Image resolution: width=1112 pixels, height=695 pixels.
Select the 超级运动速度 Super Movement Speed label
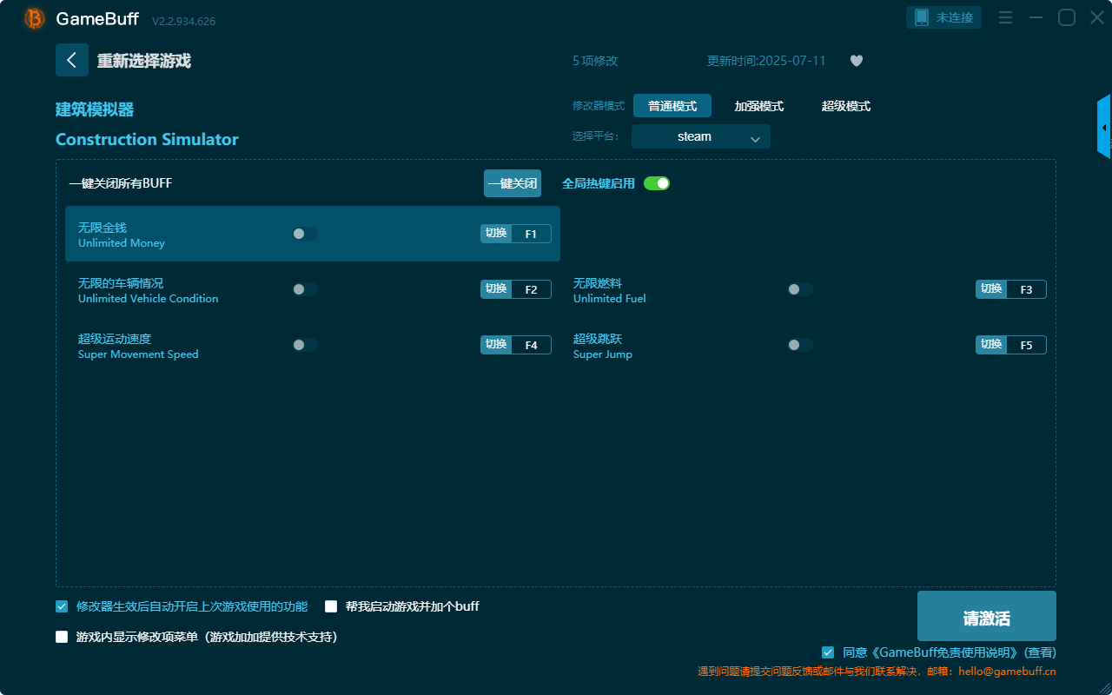(x=138, y=346)
